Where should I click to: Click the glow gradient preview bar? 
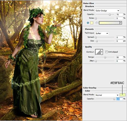tap(109, 23)
